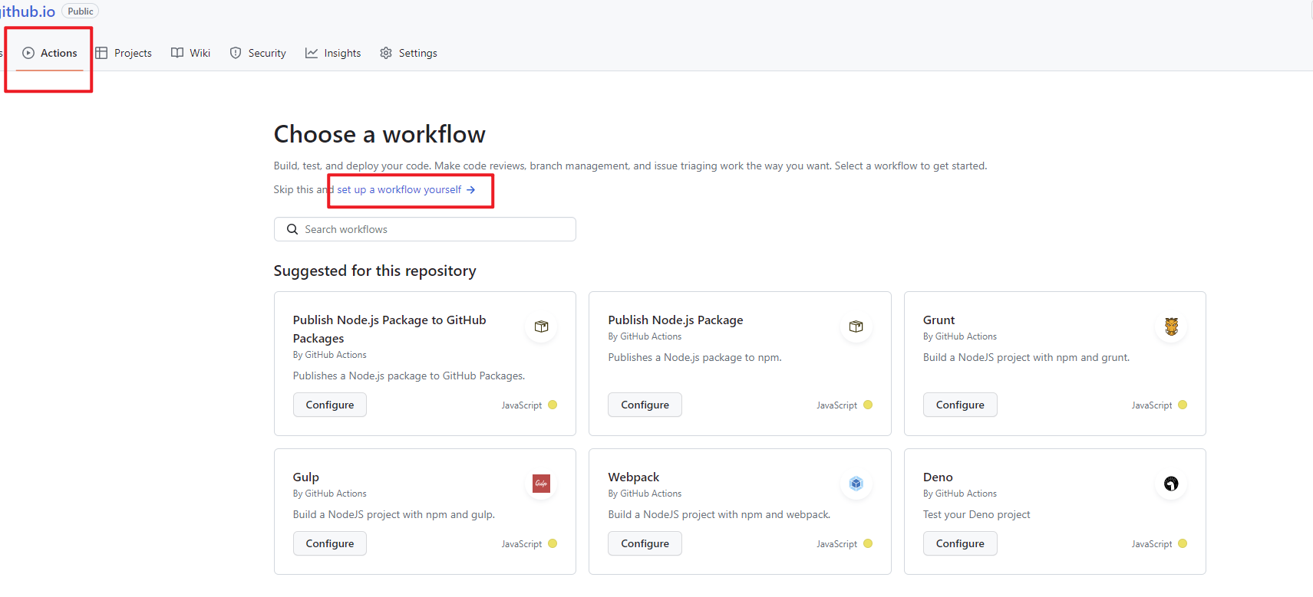Click the 'Gulp' card title
Viewport: 1313px width, 597px height.
305,477
